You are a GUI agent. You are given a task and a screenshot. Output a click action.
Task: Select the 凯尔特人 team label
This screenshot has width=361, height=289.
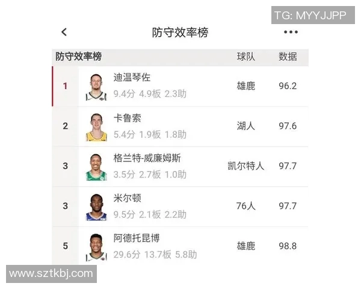pos(245,166)
